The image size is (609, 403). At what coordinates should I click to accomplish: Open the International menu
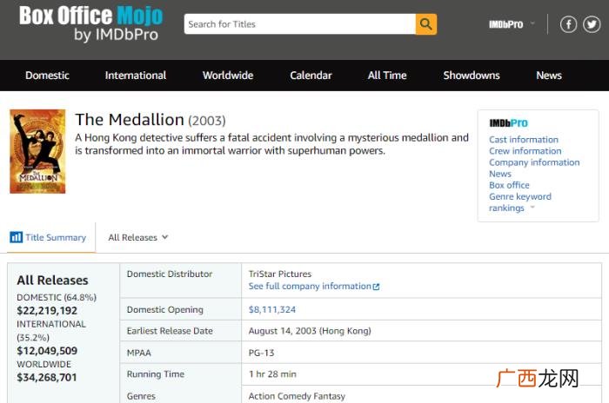tap(136, 76)
